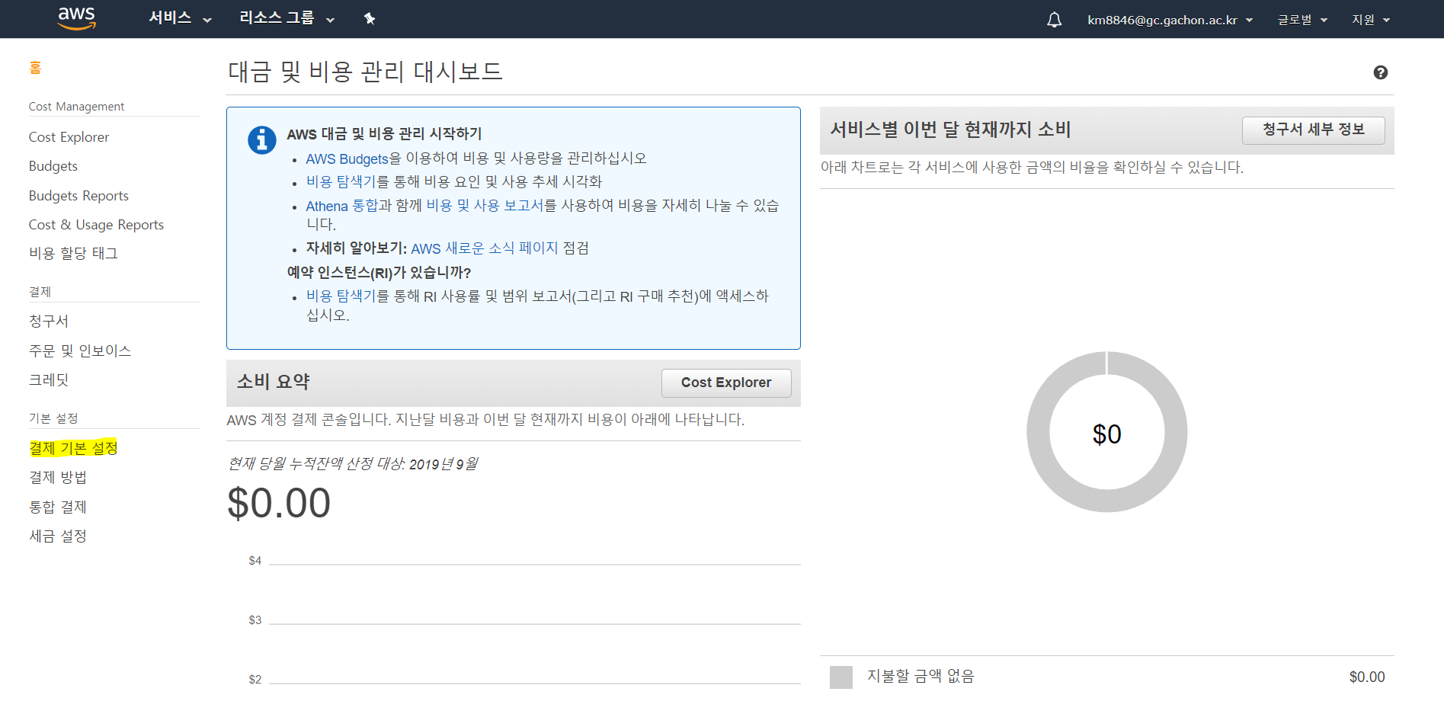Click the Cost Explorer button
Screen dimensions: 1444x714
click(x=726, y=383)
